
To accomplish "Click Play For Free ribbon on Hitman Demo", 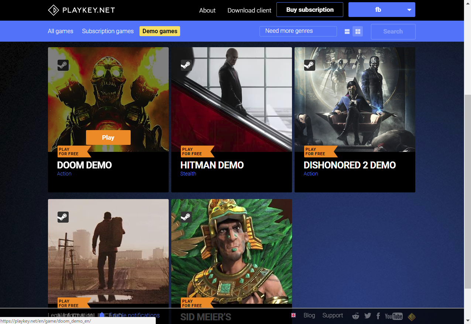I will tap(197, 151).
